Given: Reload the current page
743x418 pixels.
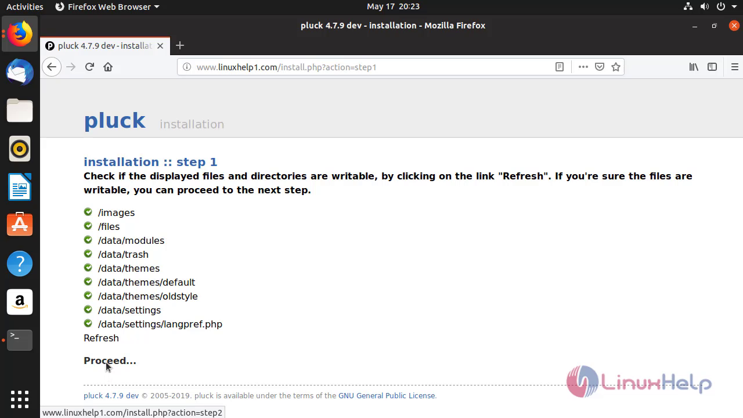Looking at the screenshot, I should click(89, 67).
